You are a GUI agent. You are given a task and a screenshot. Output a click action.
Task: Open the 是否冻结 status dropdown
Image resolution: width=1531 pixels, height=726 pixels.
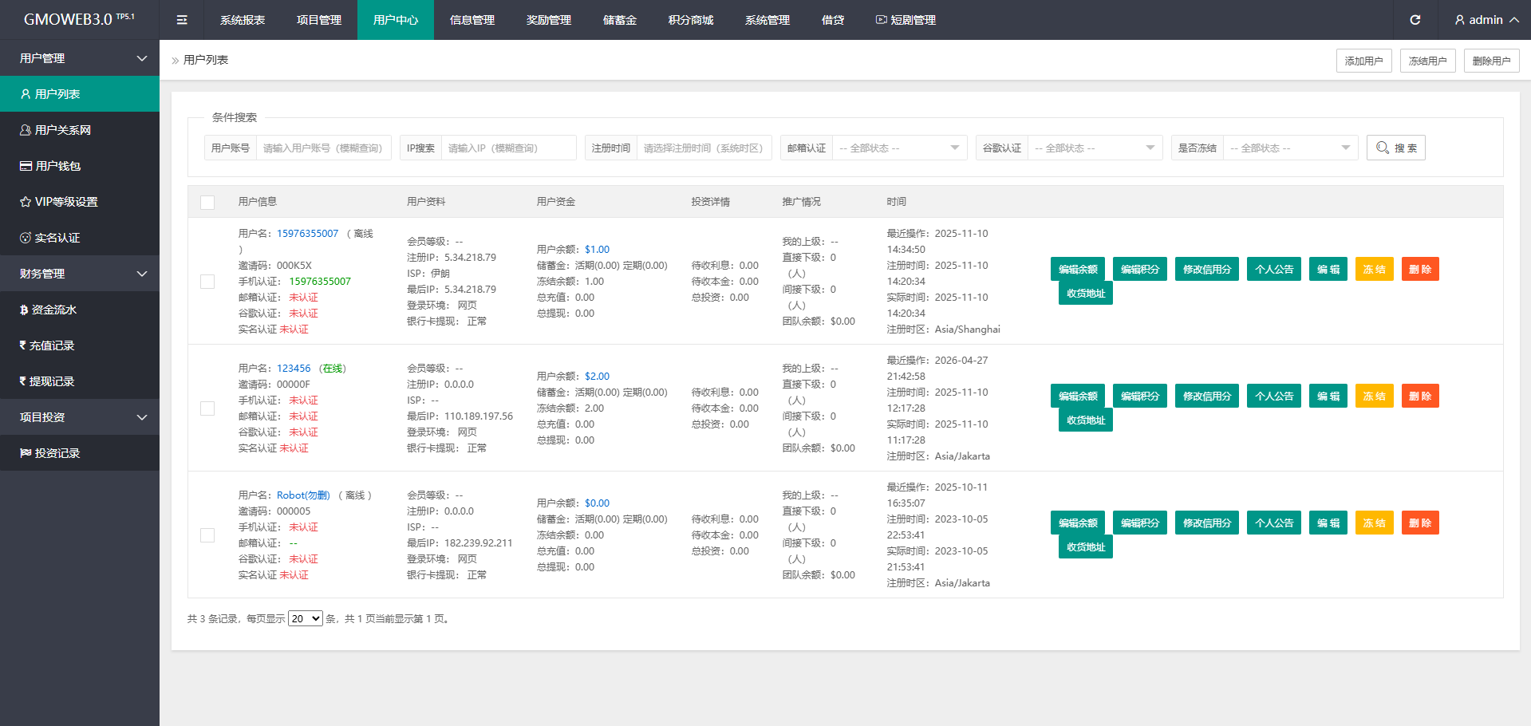[x=1289, y=148]
